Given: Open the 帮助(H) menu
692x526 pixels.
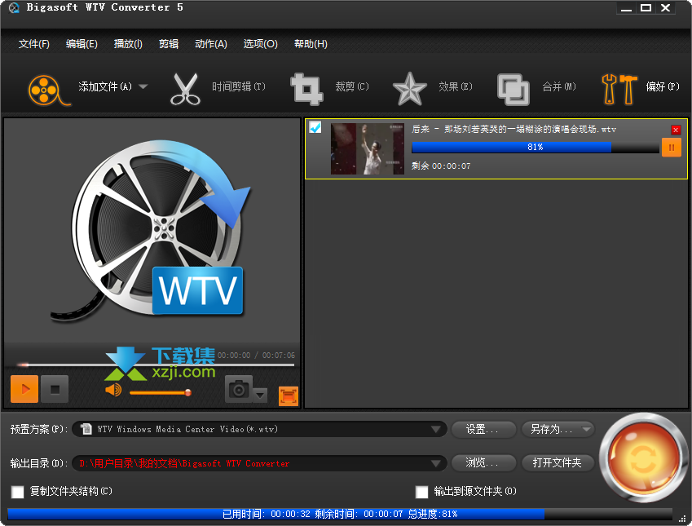Looking at the screenshot, I should tap(311, 44).
